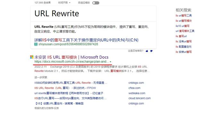The width and height of the screenshot is (205, 115).
Task: Open the 详解IIS中的重写工具 featured link
Action: click(86, 40)
